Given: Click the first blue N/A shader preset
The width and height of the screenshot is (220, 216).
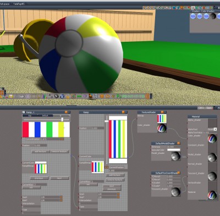Looking at the screenshot, I should pyautogui.click(x=193, y=16).
